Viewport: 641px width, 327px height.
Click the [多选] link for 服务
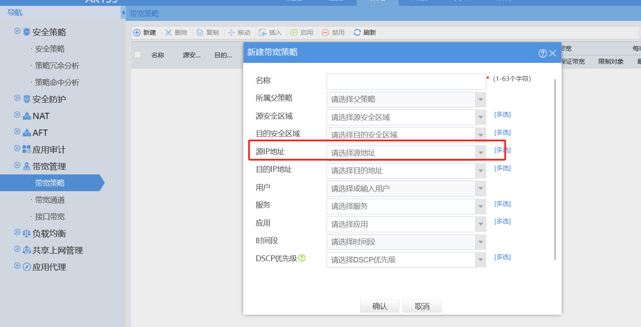(x=502, y=204)
